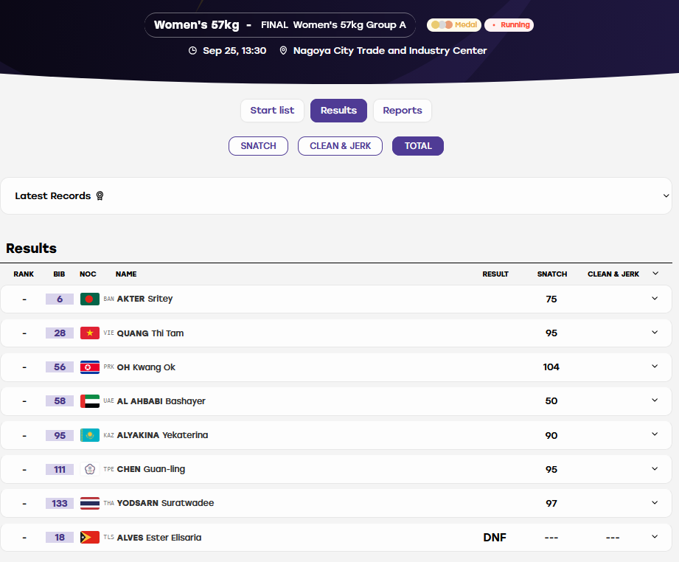Expand OH Kwang Ok's row details
Image resolution: width=679 pixels, height=562 pixels.
point(655,367)
